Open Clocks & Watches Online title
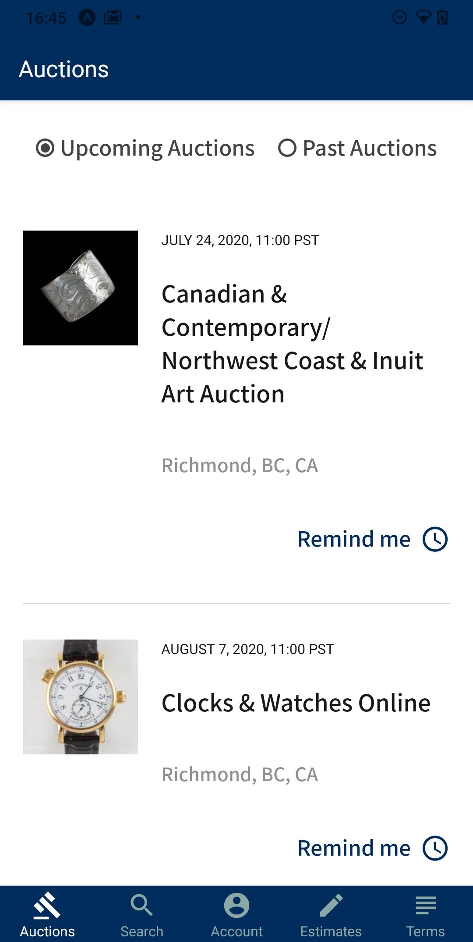 click(x=296, y=703)
